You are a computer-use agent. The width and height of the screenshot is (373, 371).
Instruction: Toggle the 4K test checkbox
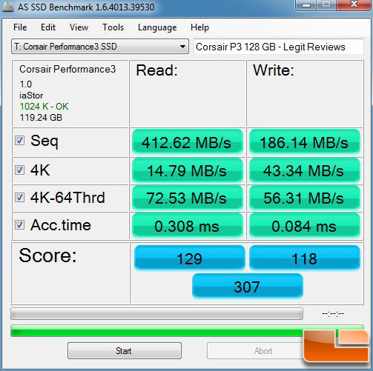pos(19,170)
